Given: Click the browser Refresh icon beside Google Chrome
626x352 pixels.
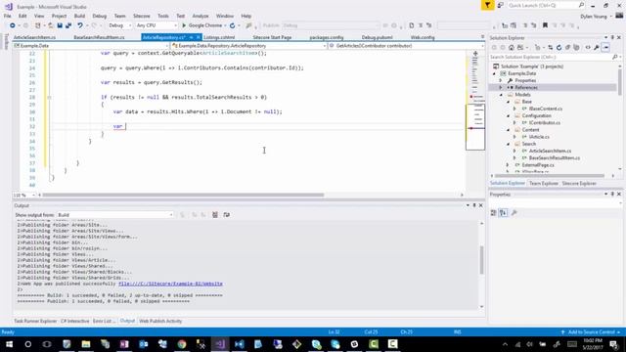Looking at the screenshot, I should [x=233, y=25].
